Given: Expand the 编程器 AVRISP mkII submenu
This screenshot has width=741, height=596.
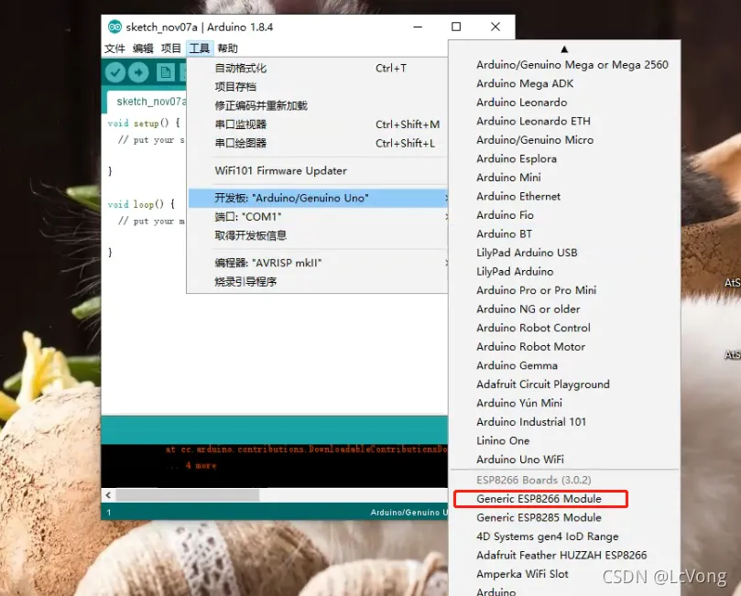Looking at the screenshot, I should pos(317,263).
